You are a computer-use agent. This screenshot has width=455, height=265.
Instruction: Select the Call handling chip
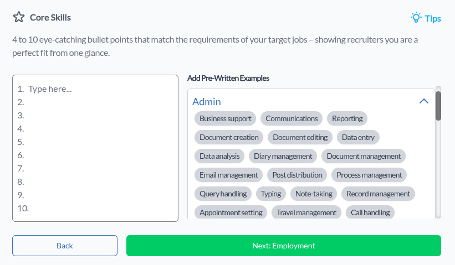pos(370,212)
